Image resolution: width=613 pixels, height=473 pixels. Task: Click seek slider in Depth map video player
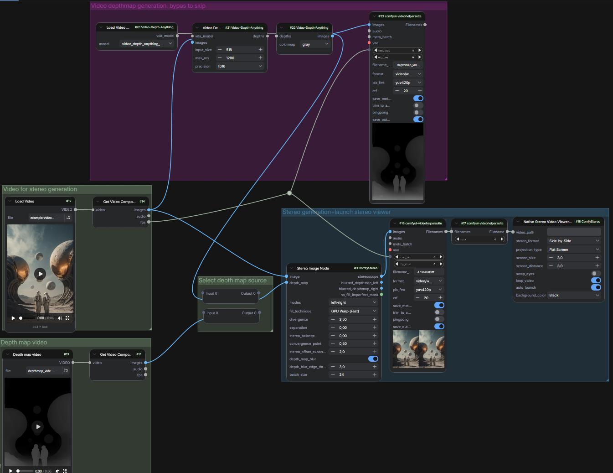(25, 471)
